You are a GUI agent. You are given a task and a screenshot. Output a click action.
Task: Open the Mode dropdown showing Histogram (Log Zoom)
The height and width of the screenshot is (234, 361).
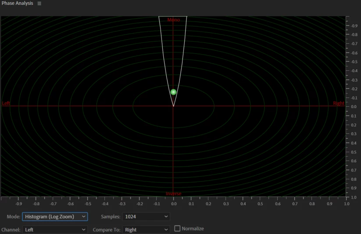(x=55, y=217)
